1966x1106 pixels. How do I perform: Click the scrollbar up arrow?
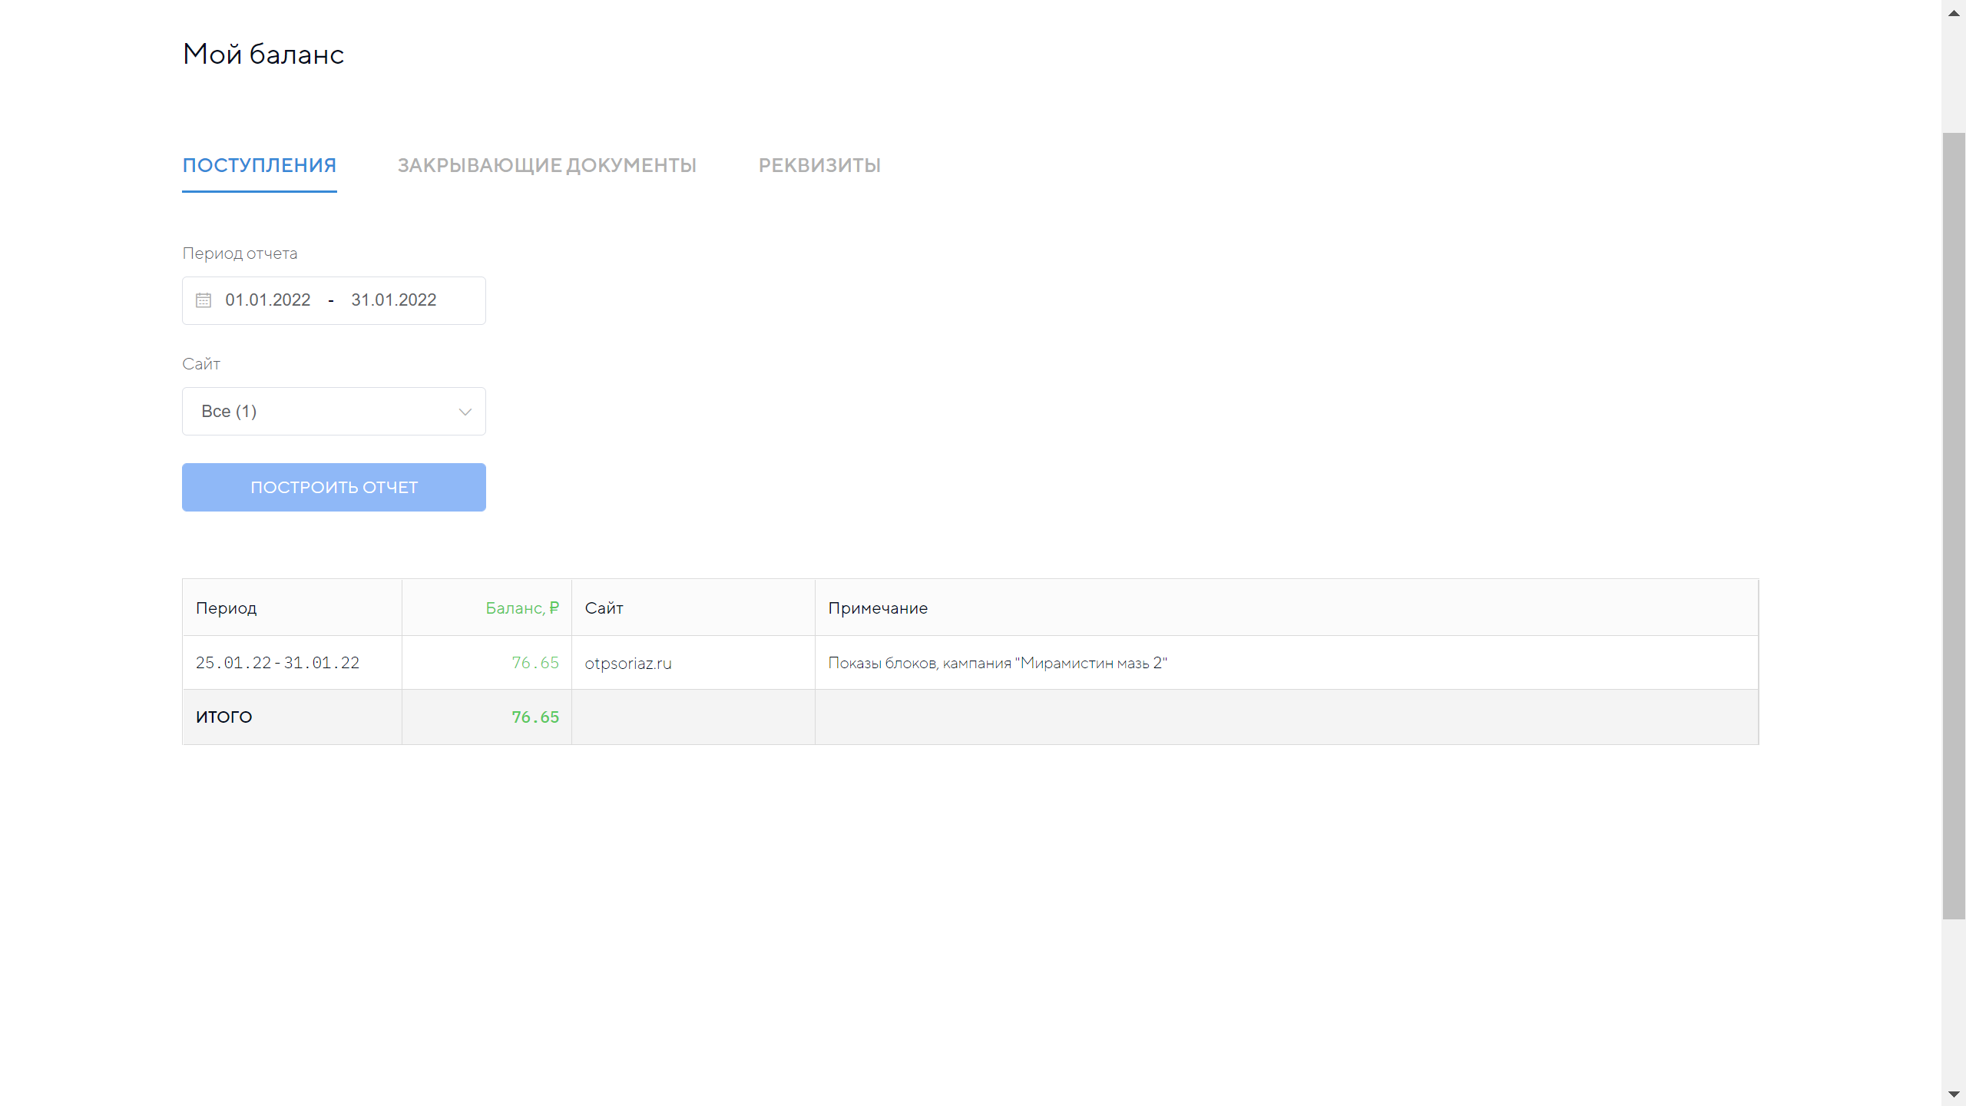pos(1954,12)
